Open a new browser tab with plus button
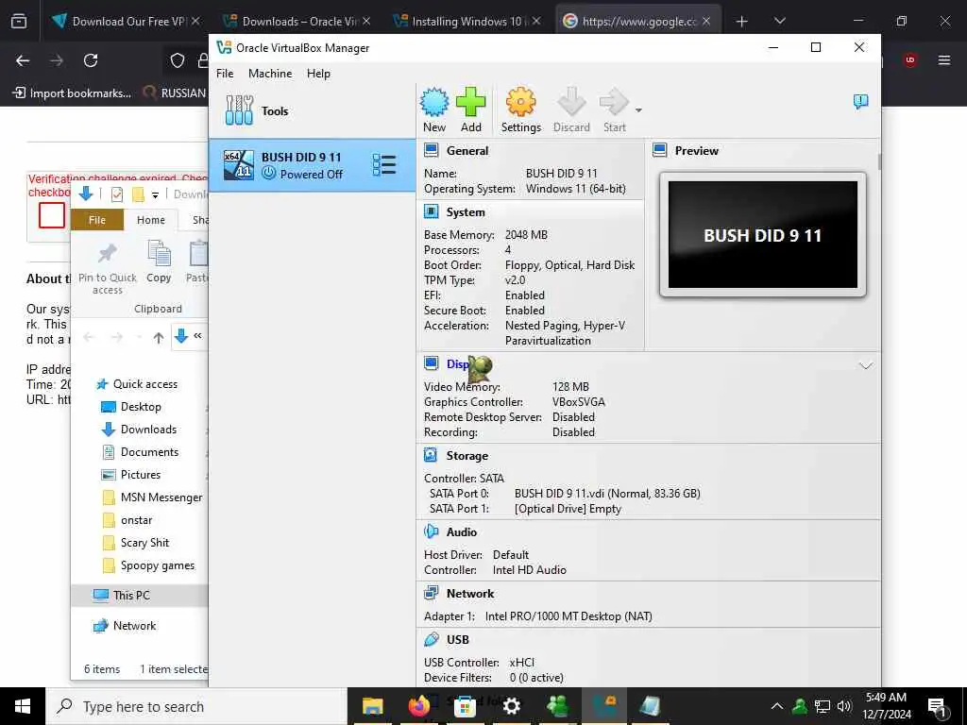 coord(742,22)
